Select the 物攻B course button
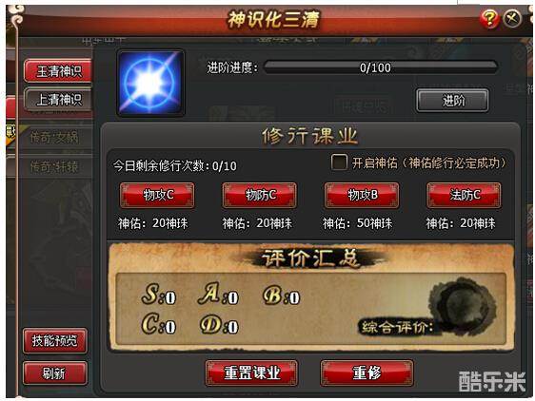 click(x=362, y=195)
